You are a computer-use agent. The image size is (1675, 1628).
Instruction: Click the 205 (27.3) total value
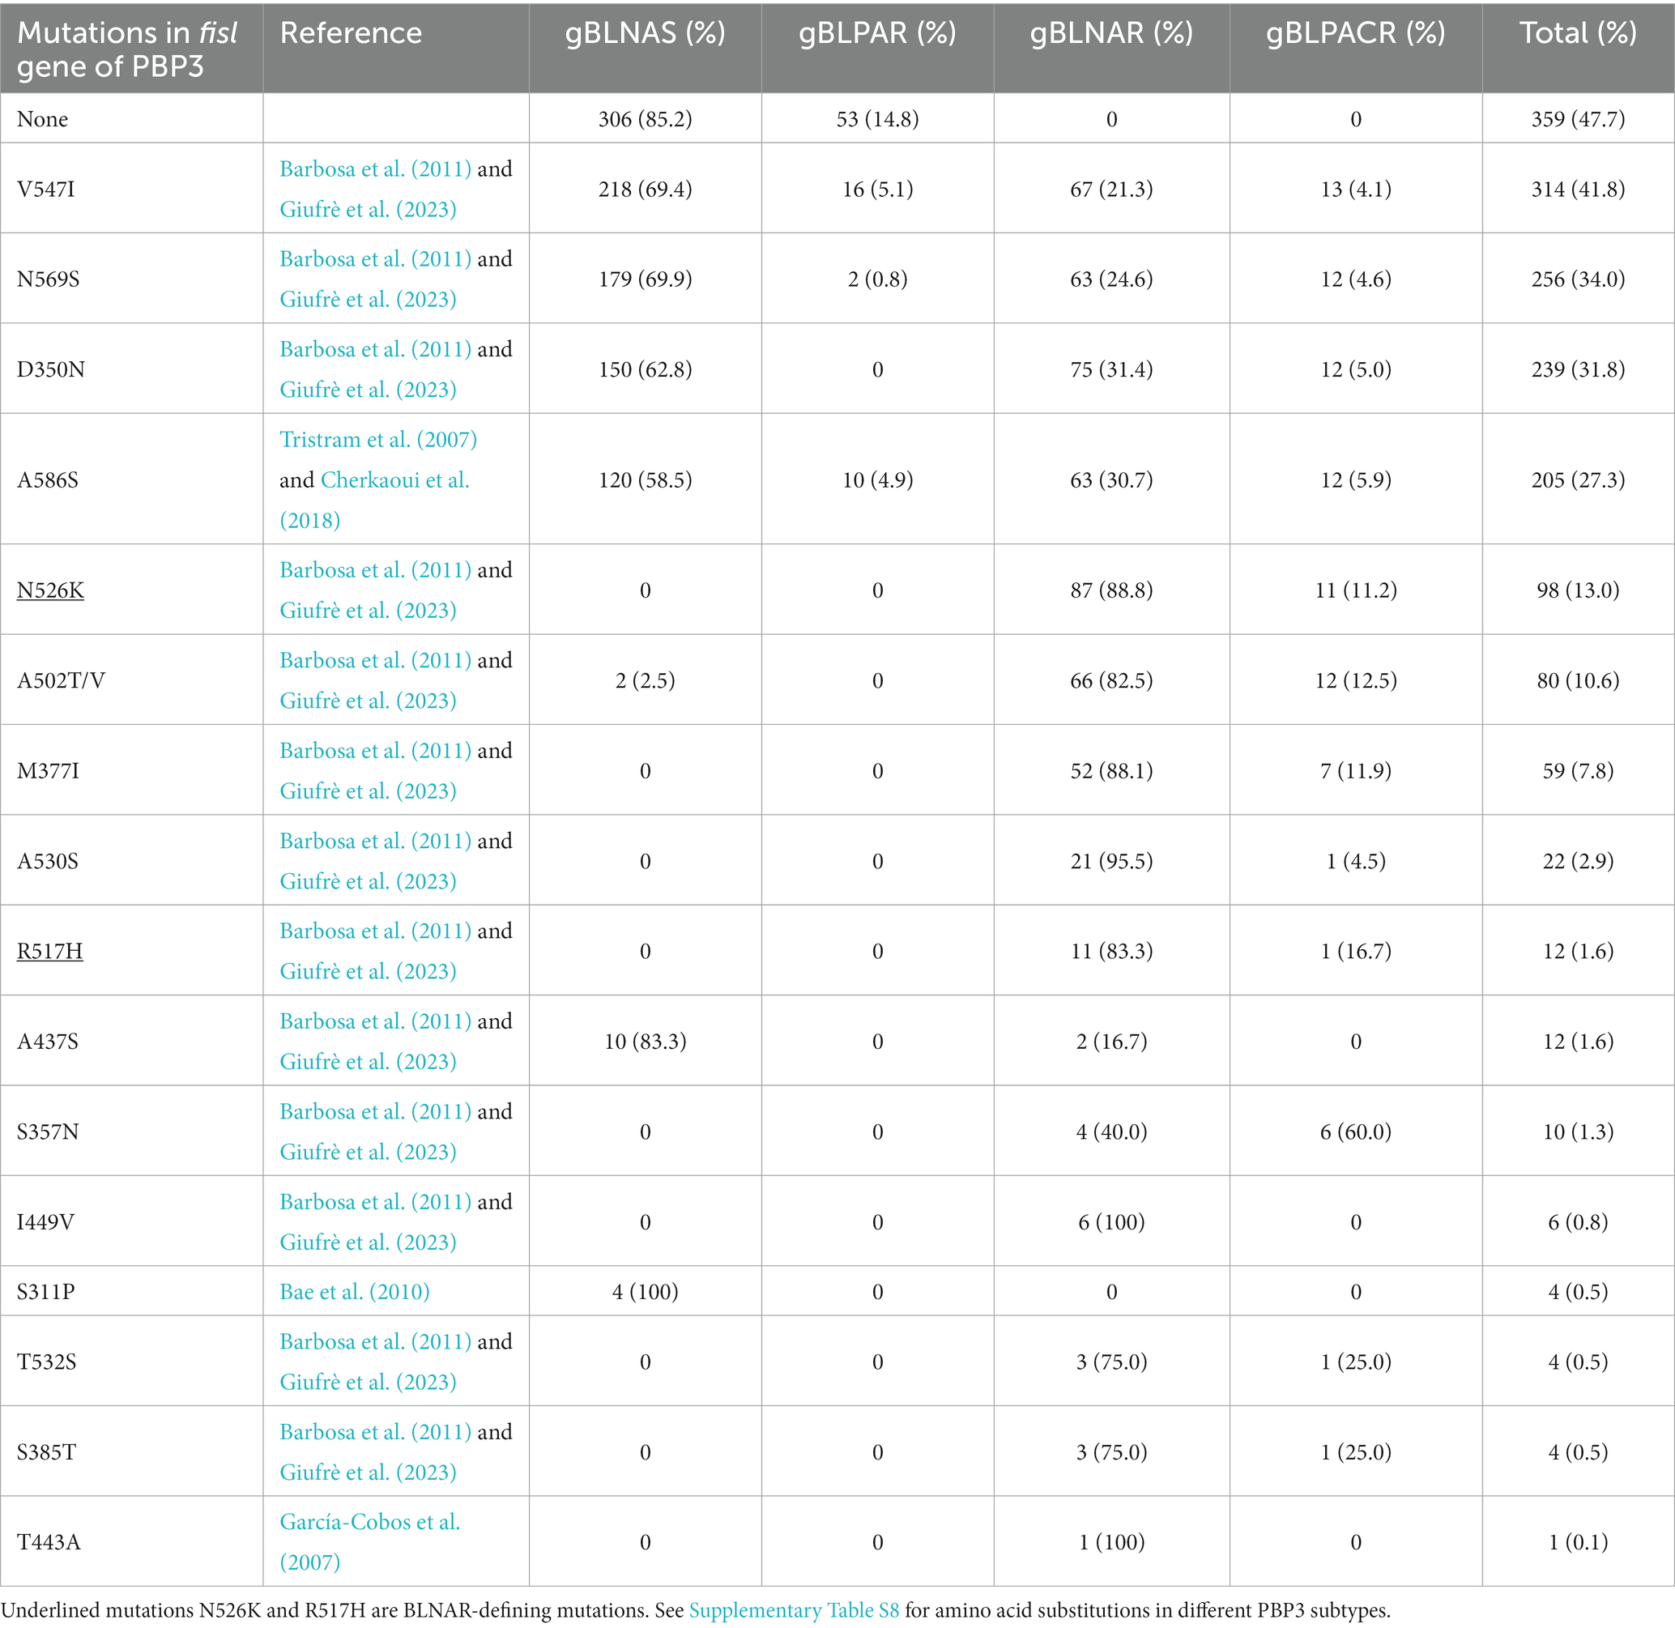click(x=1578, y=479)
